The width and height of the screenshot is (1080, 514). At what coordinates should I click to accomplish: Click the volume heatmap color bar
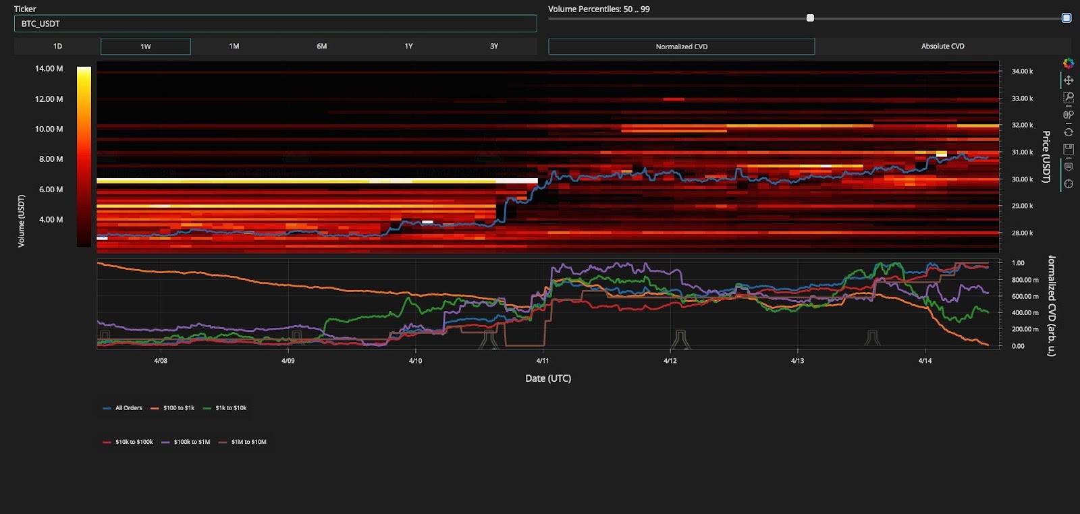pos(84,156)
